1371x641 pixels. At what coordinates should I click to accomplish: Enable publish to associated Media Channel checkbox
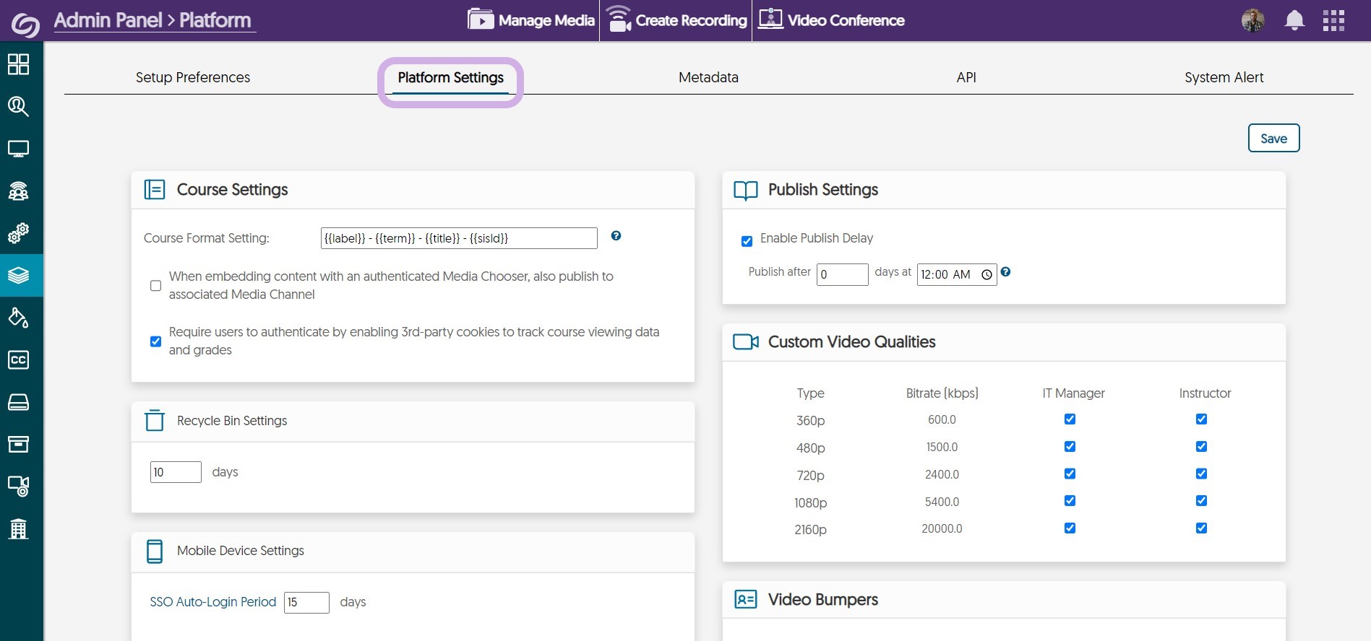(155, 286)
